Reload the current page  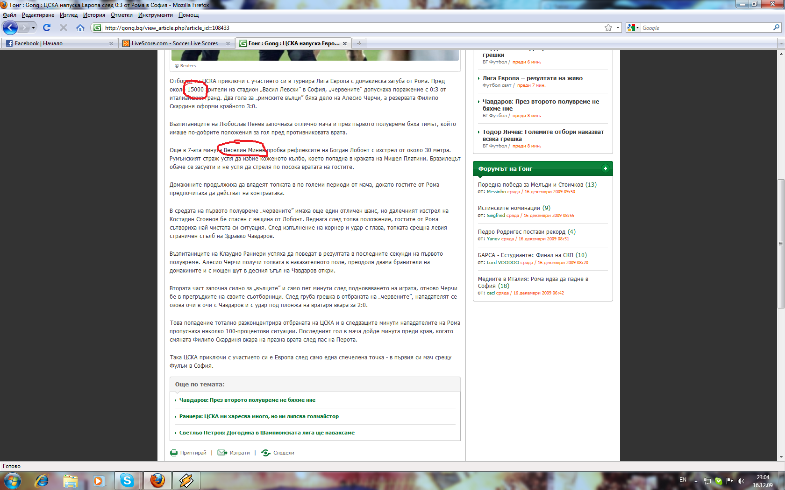[x=47, y=28]
